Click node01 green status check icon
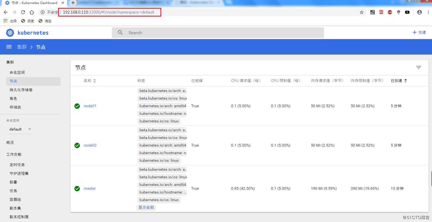 click(x=77, y=106)
